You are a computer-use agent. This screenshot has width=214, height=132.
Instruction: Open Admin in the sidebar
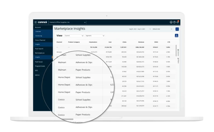pyautogui.click(x=37, y=75)
